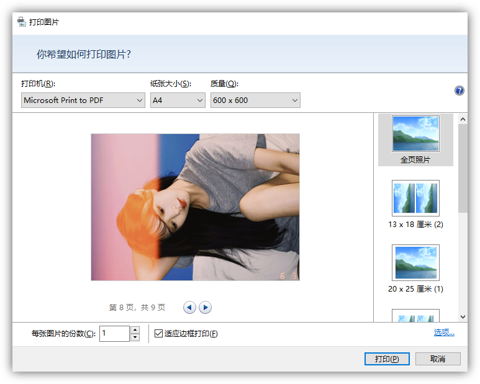
Task: Click the layout list scrollbar down arrow
Action: [x=463, y=316]
